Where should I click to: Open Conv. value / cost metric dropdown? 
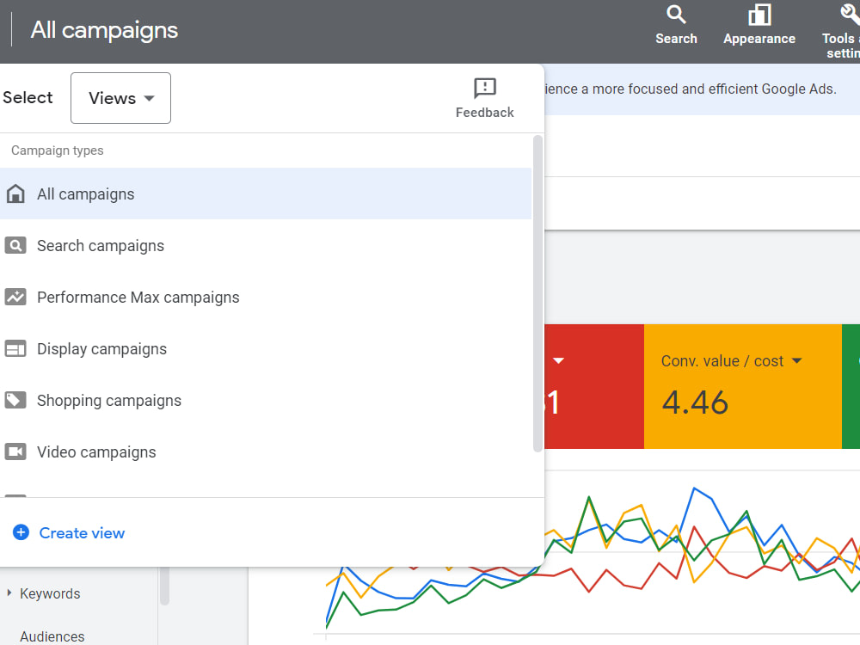click(797, 361)
